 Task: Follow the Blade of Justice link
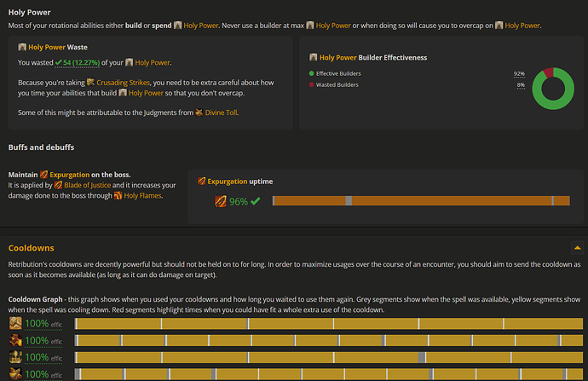[89, 184]
